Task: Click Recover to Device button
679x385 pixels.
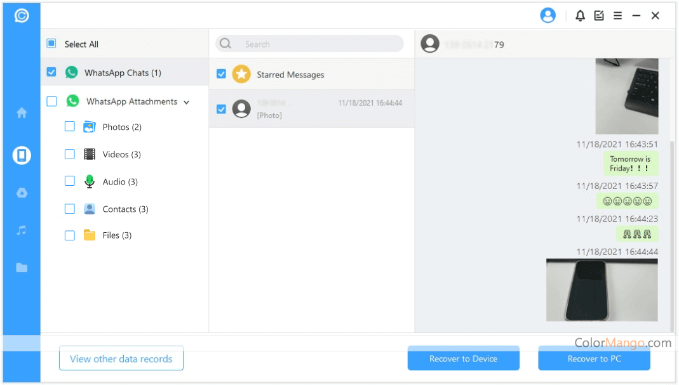Action: coord(463,358)
